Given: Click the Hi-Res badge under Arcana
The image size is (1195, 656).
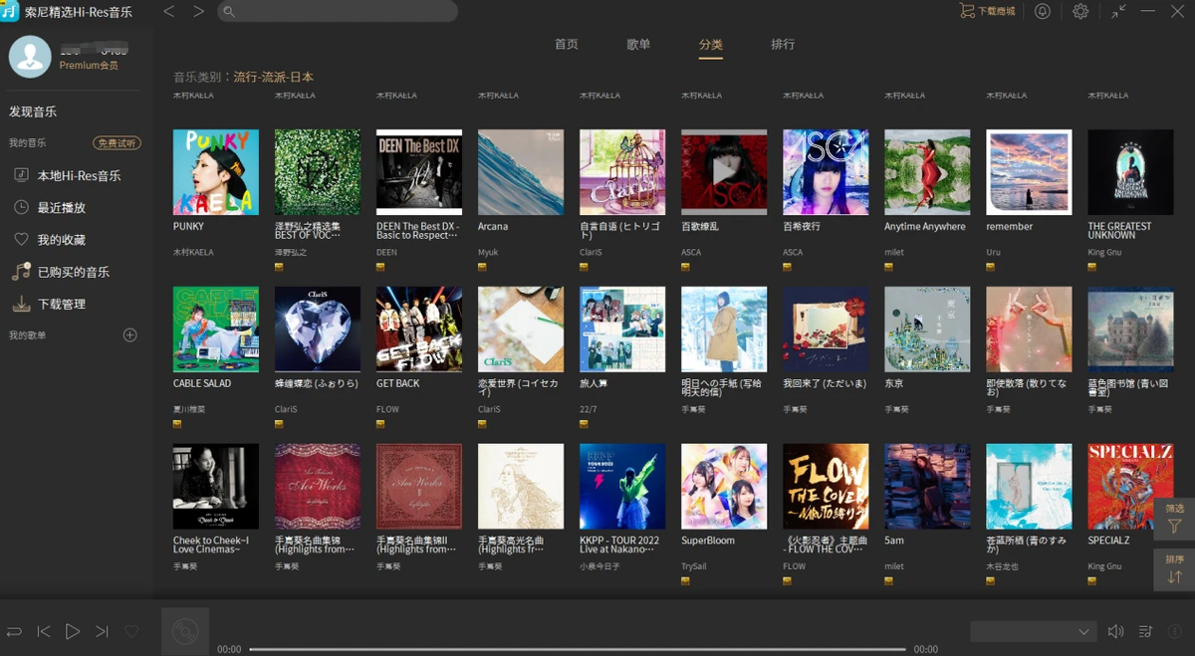Looking at the screenshot, I should [x=482, y=267].
